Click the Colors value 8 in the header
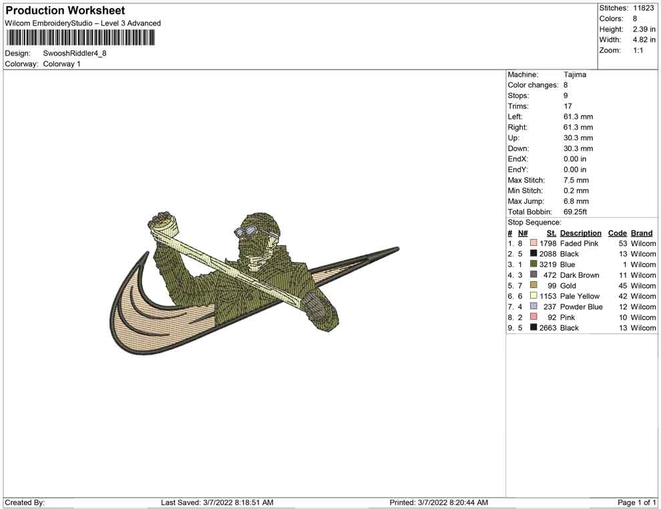This screenshot has height=509, width=661. click(635, 19)
